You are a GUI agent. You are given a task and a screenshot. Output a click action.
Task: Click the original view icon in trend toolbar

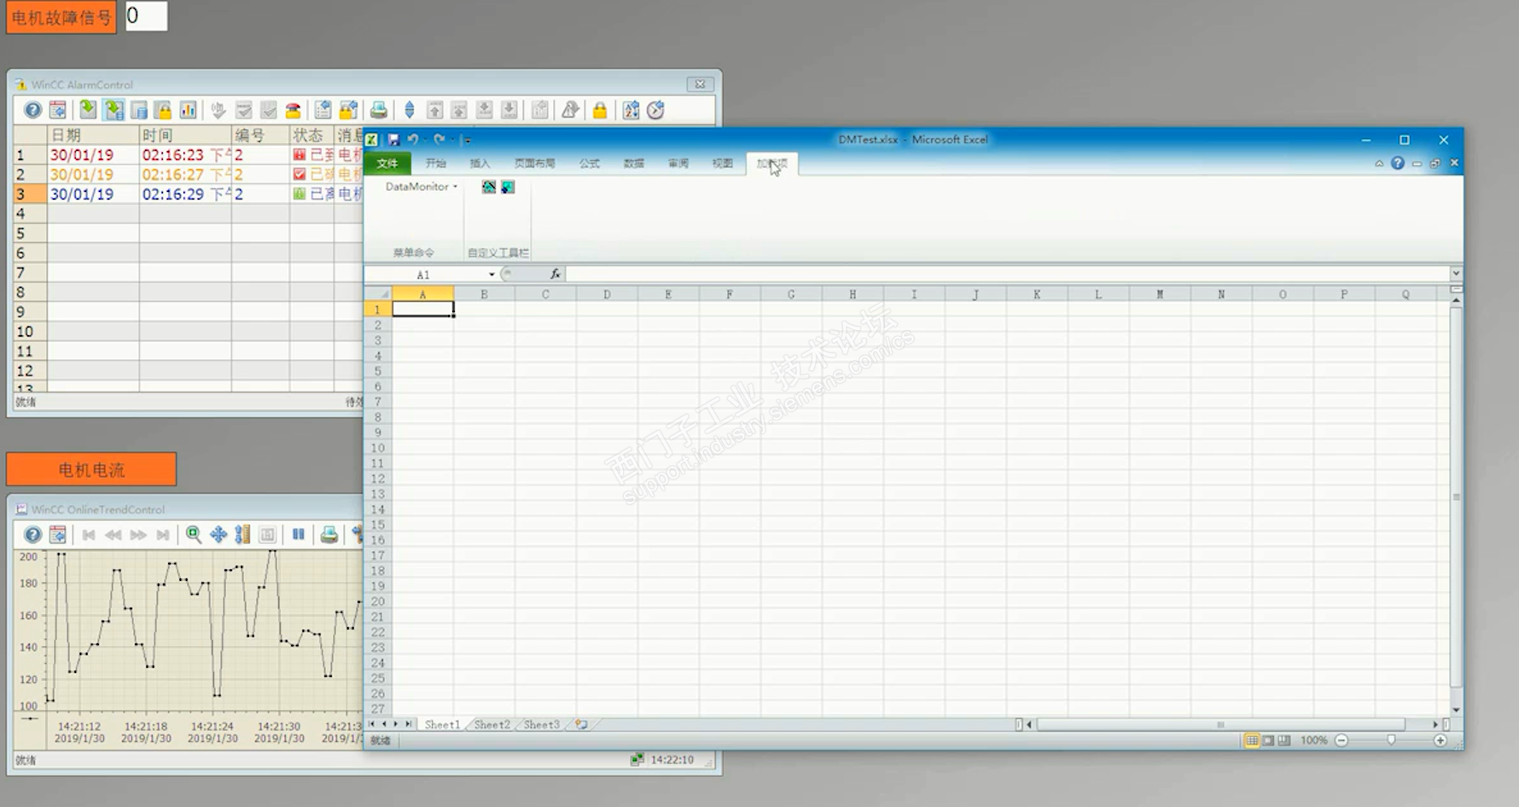pyautogui.click(x=268, y=535)
